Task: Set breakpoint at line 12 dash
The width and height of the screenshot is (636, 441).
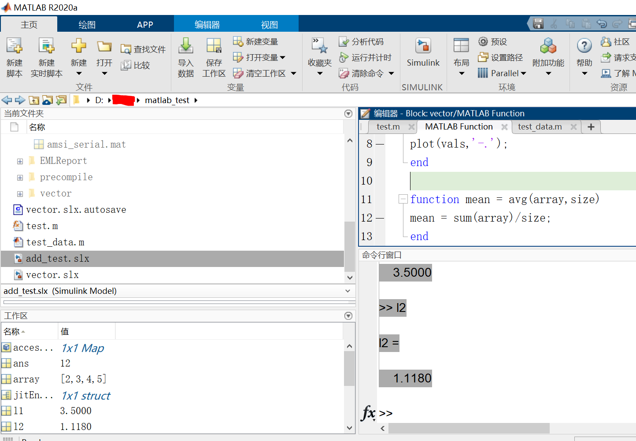Action: (380, 218)
